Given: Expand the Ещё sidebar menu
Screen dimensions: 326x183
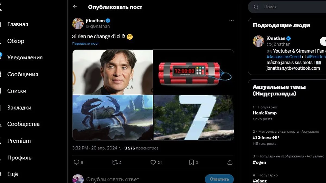Looking at the screenshot, I should (12, 174).
